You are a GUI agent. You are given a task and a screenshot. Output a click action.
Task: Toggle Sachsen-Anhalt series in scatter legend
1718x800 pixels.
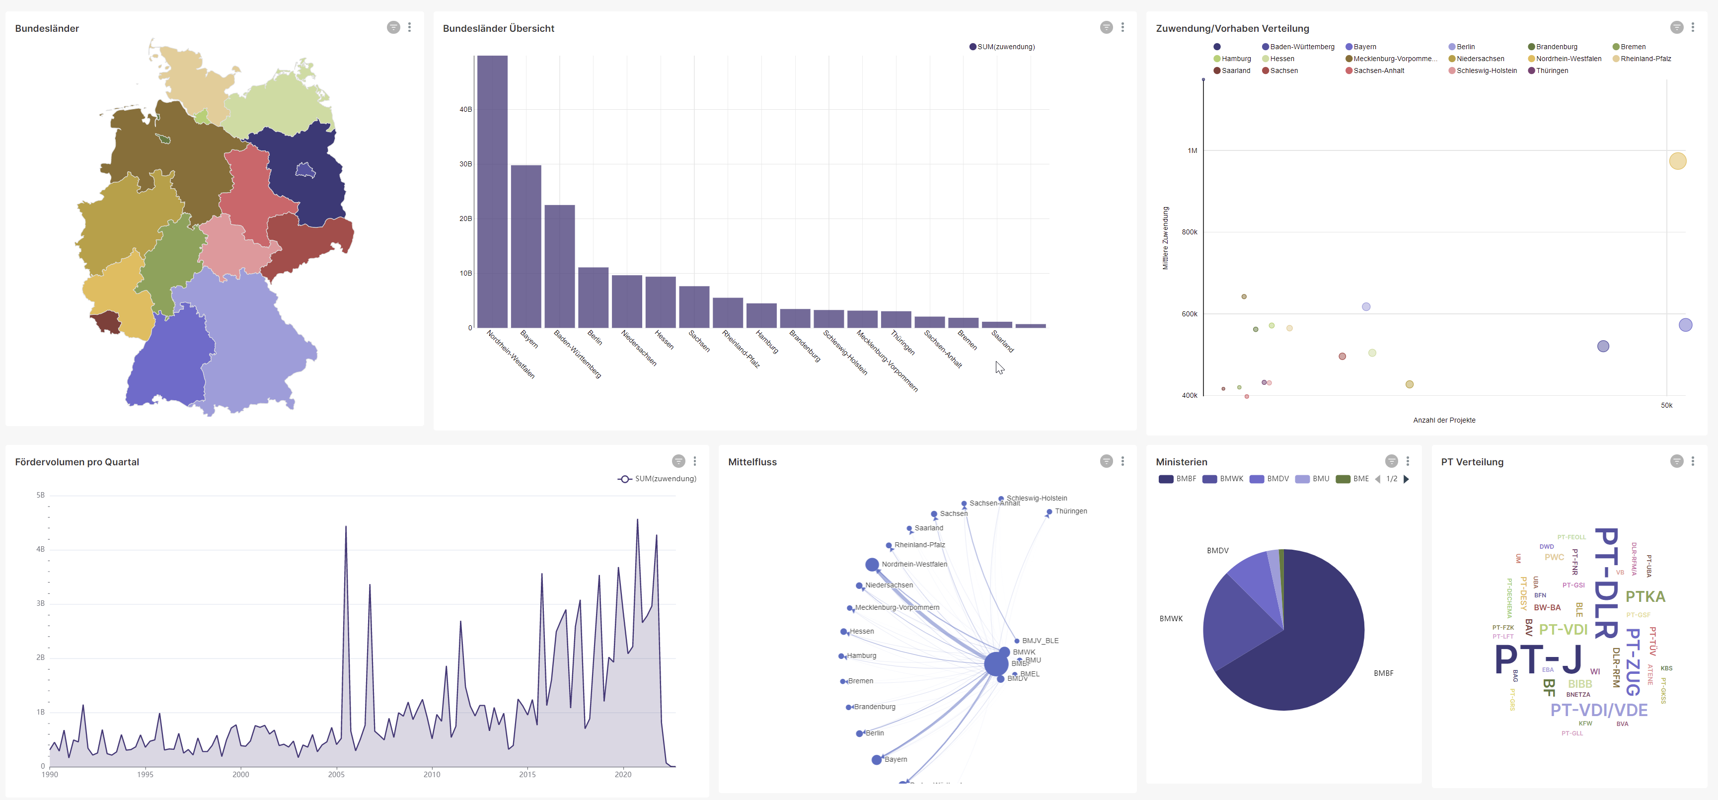(1374, 71)
